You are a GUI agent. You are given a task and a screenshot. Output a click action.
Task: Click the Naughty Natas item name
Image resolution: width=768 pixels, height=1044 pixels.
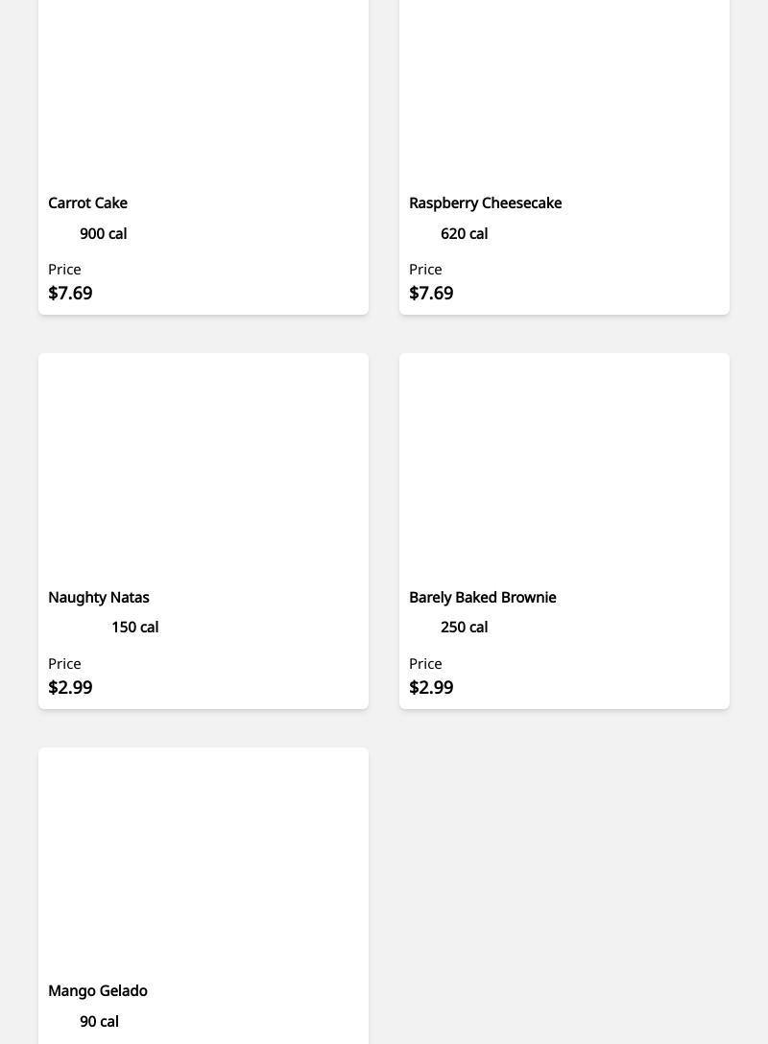click(x=99, y=598)
